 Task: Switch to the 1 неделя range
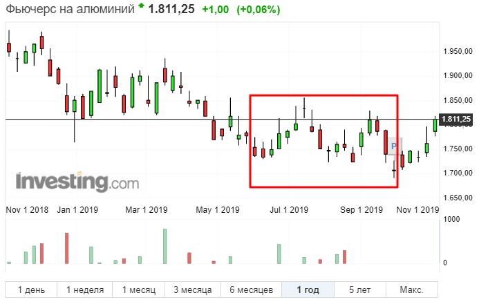click(84, 289)
